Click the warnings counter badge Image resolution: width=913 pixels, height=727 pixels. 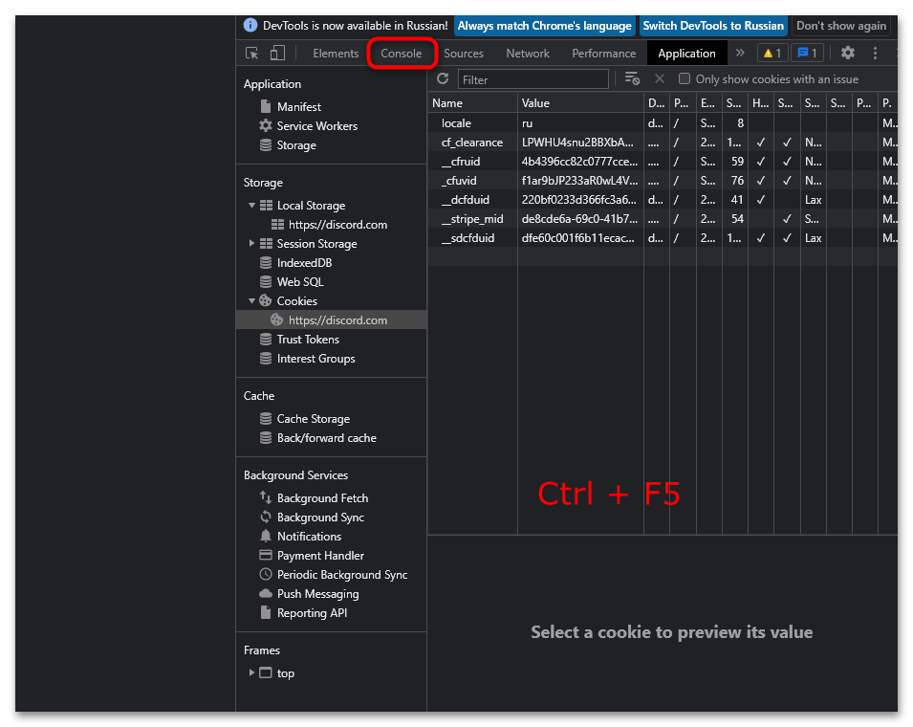(772, 53)
